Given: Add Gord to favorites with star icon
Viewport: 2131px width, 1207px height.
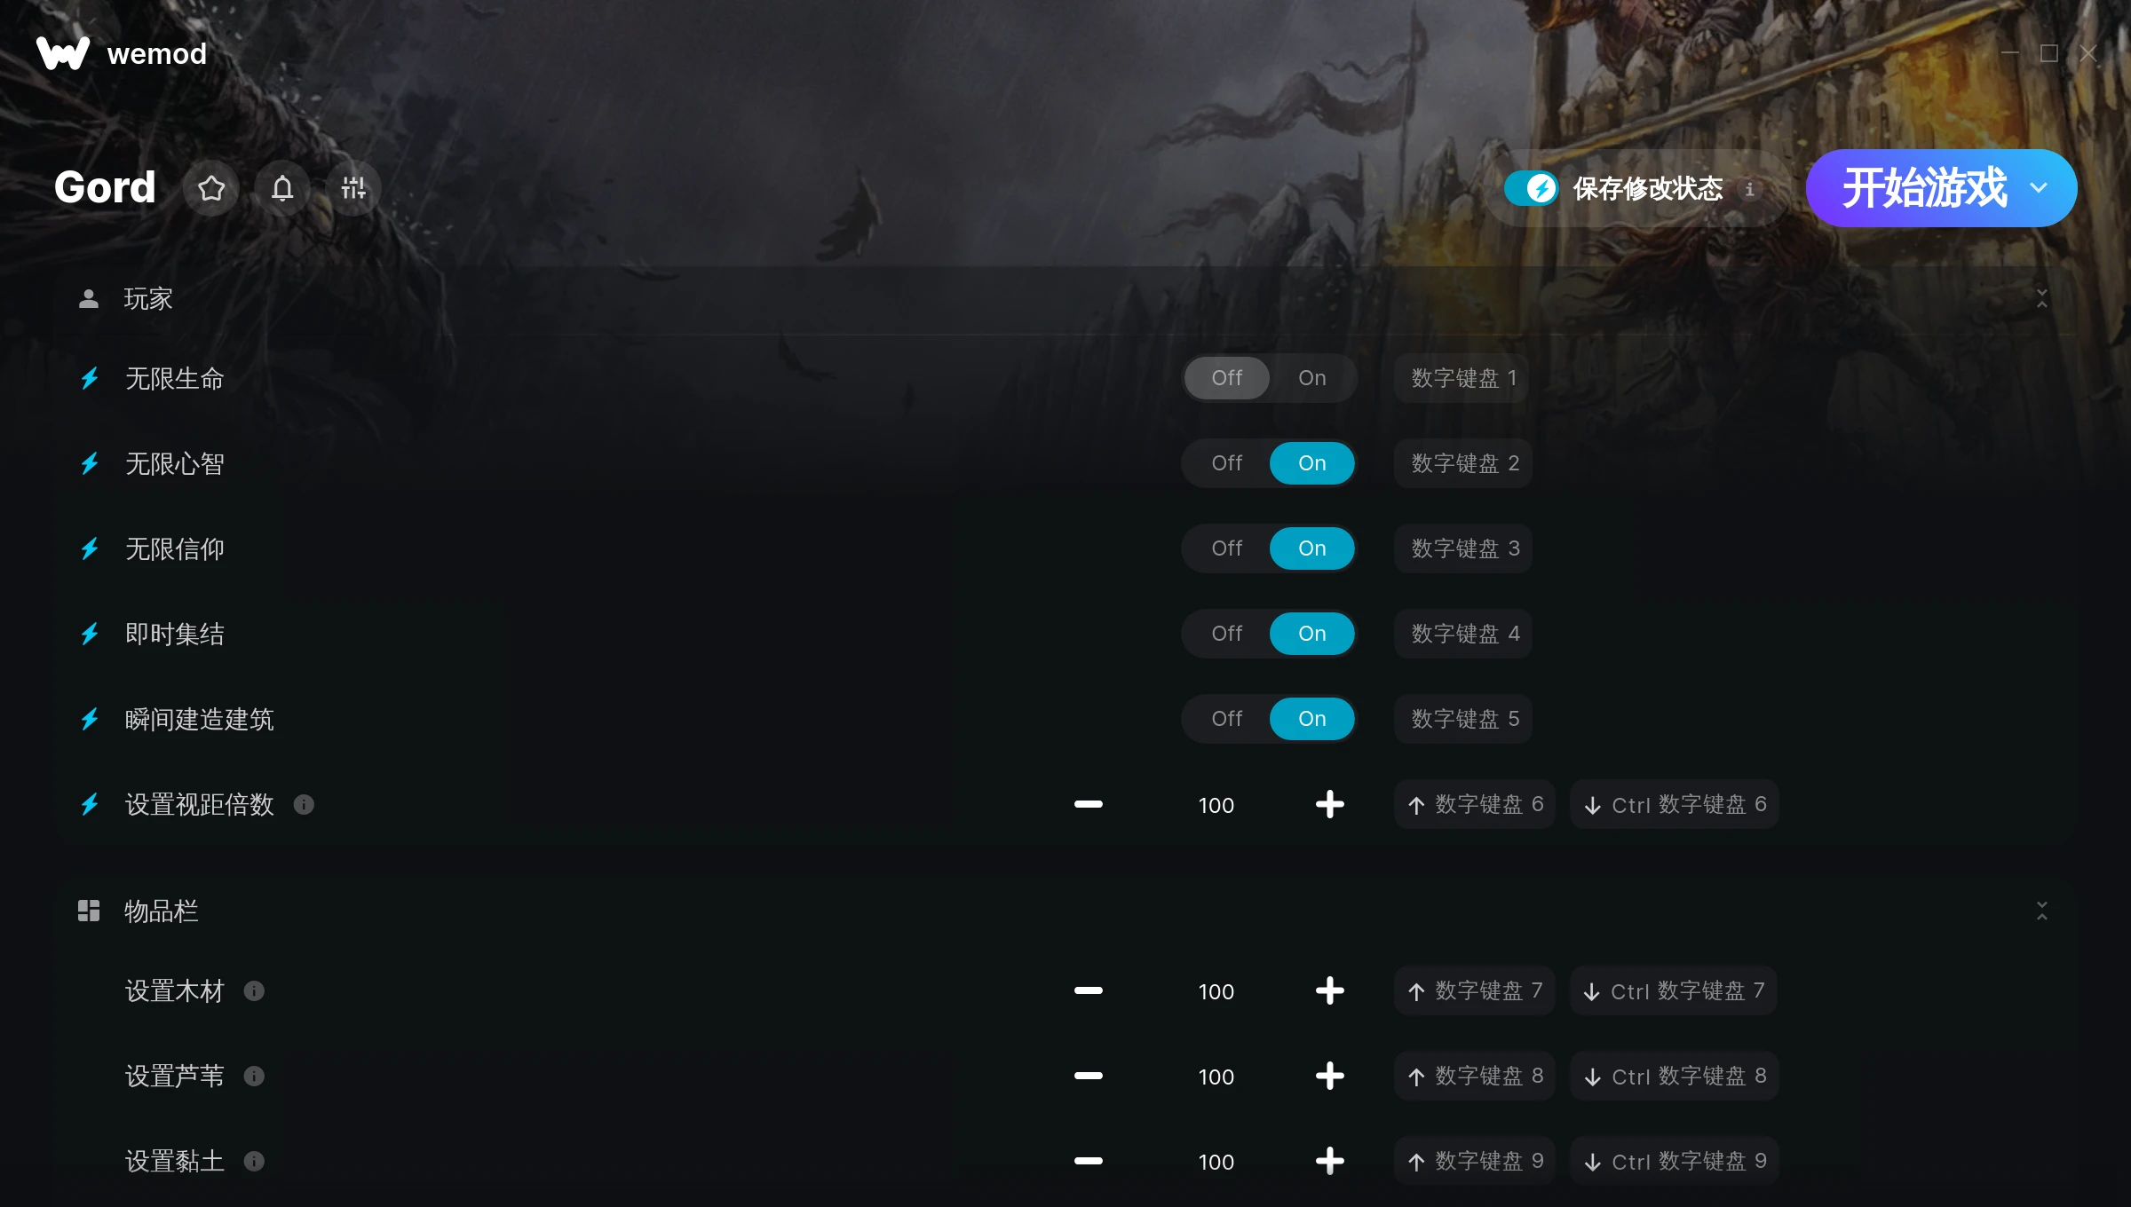Looking at the screenshot, I should (211, 188).
